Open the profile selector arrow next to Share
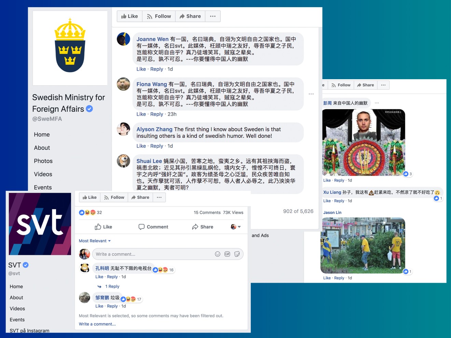 tap(236, 227)
